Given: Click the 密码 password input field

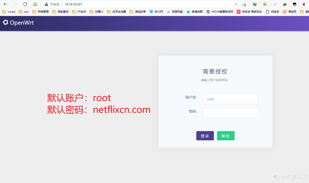Looking at the screenshot, I should tap(231, 113).
